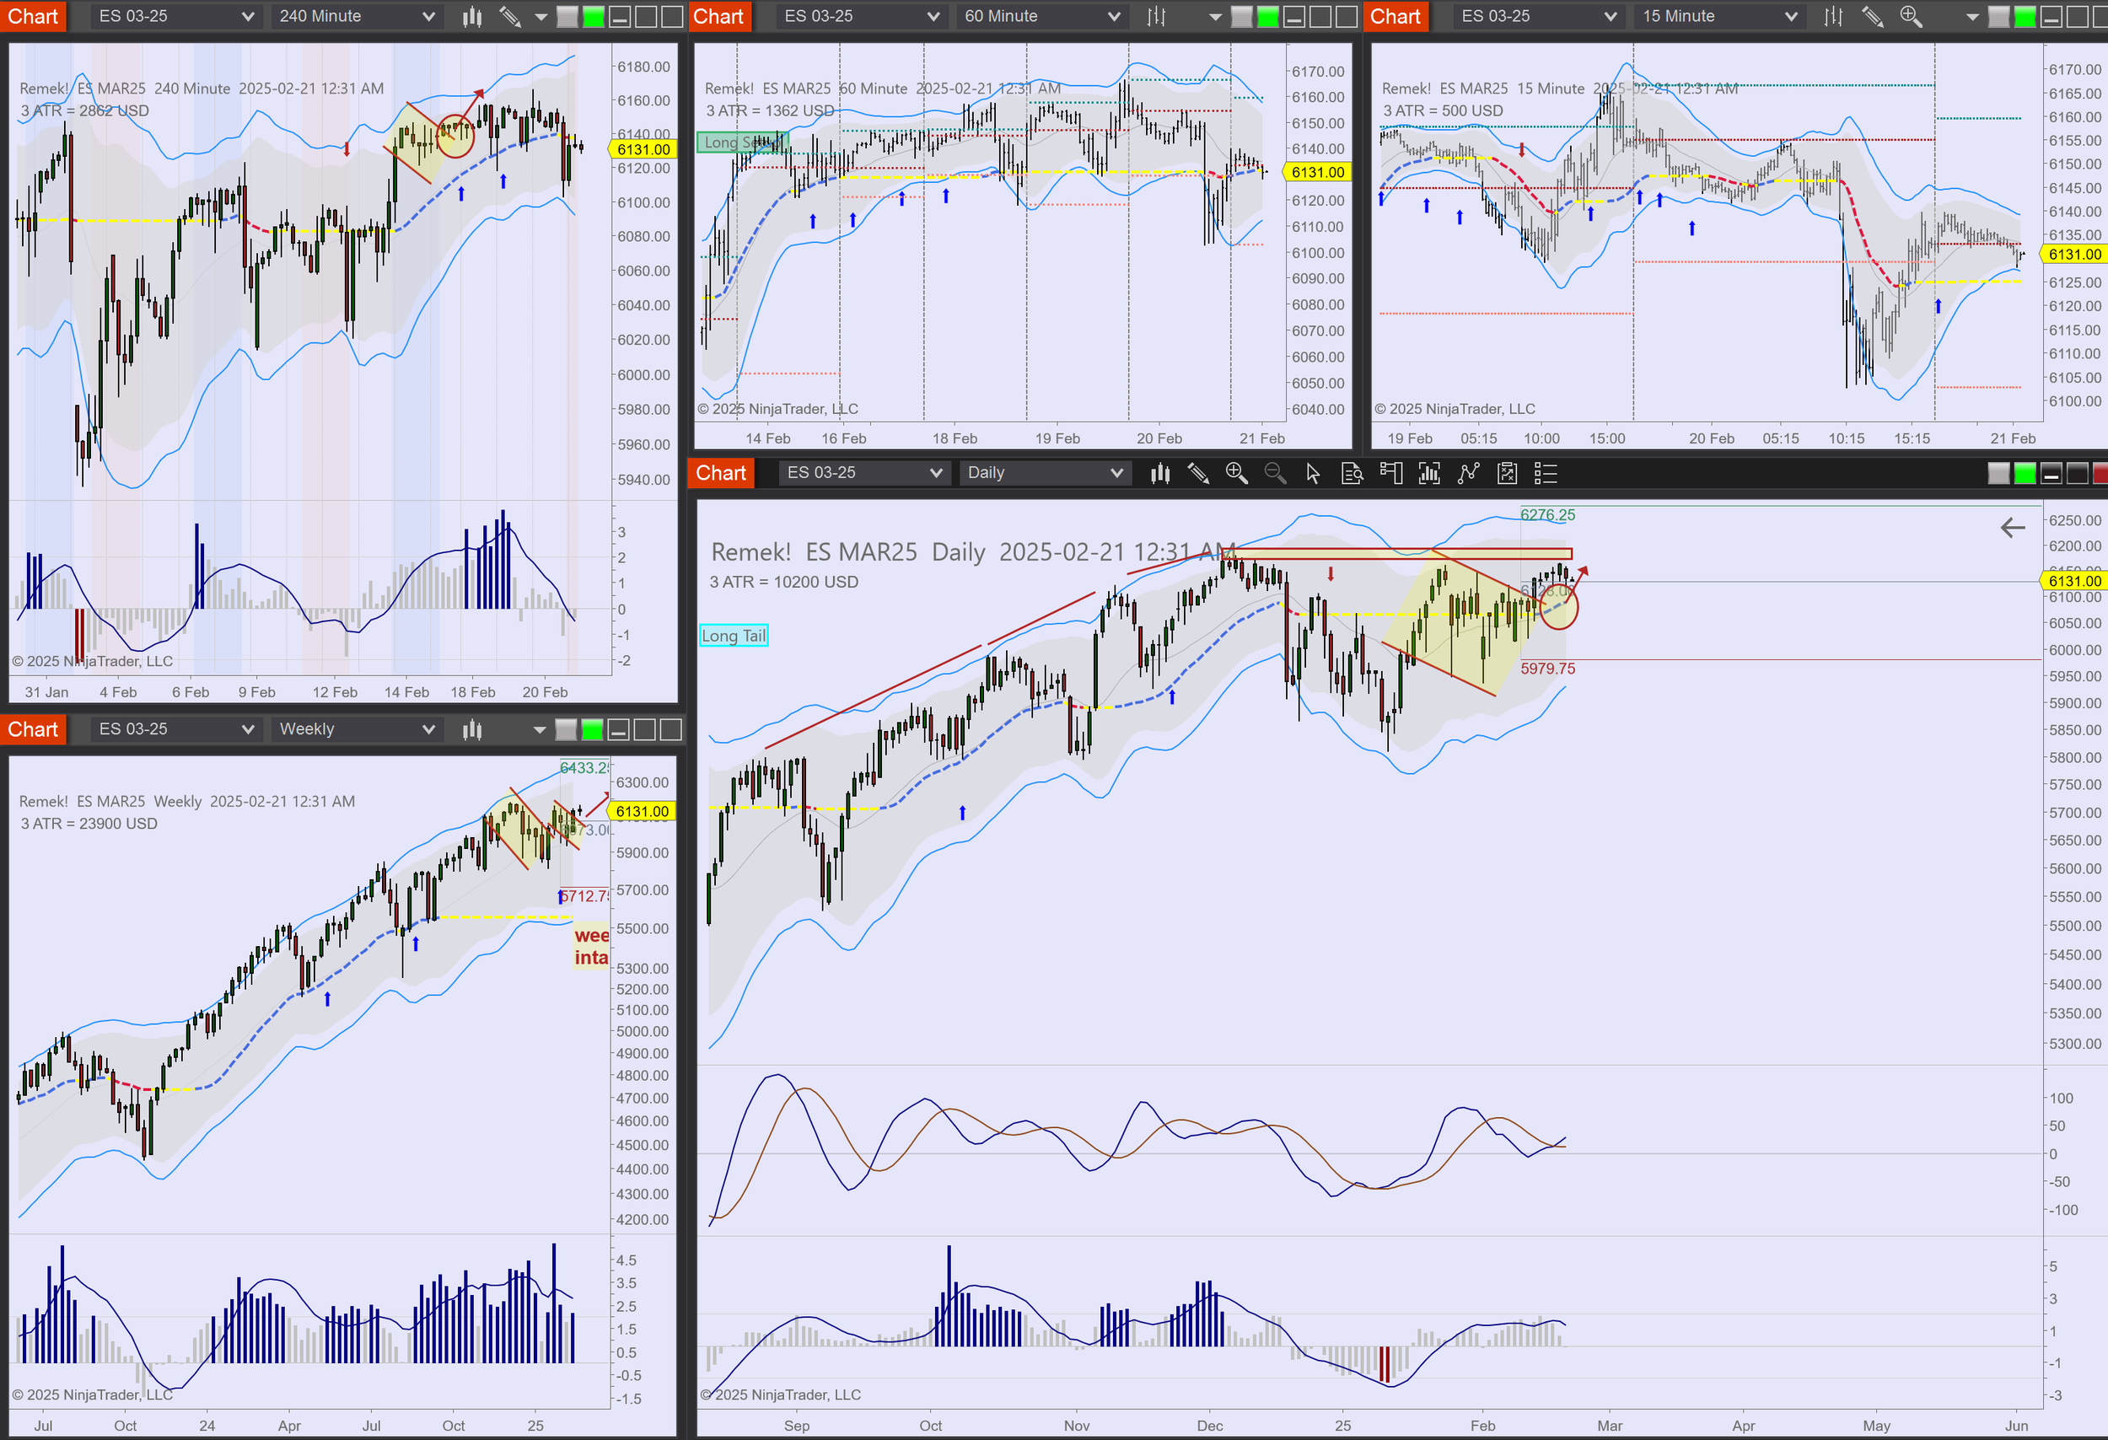Click the Long Tail label on the Daily chart
The width and height of the screenshot is (2108, 1440).
pyautogui.click(x=733, y=636)
